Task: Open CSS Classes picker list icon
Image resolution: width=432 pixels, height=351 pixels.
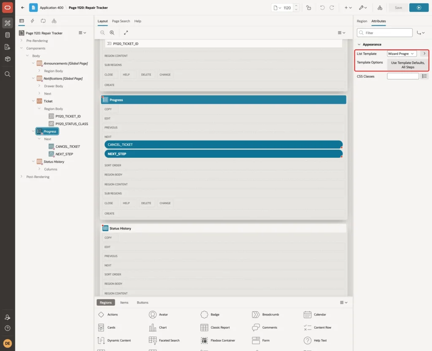Action: click(x=424, y=76)
